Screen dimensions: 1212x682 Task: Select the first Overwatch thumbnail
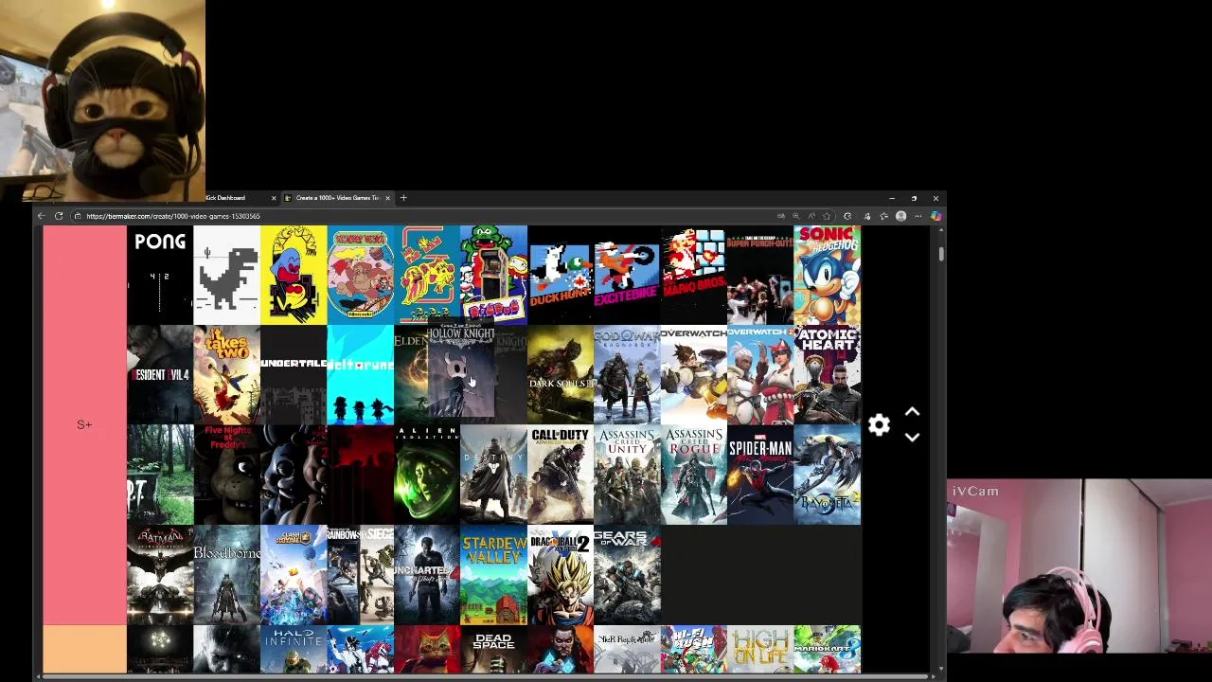(693, 375)
